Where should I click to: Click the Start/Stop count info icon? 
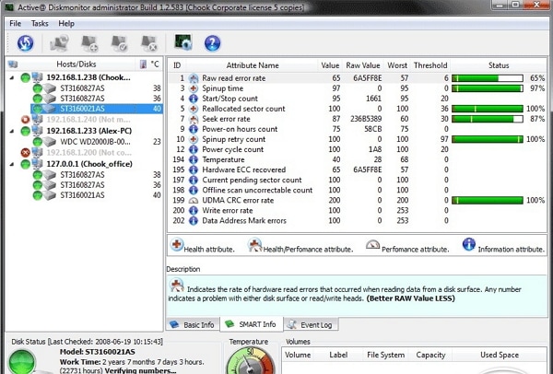click(x=194, y=99)
